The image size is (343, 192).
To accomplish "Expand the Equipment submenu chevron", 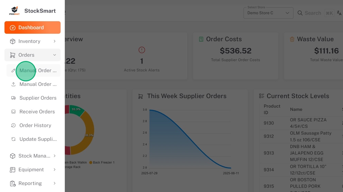I will [x=55, y=170].
